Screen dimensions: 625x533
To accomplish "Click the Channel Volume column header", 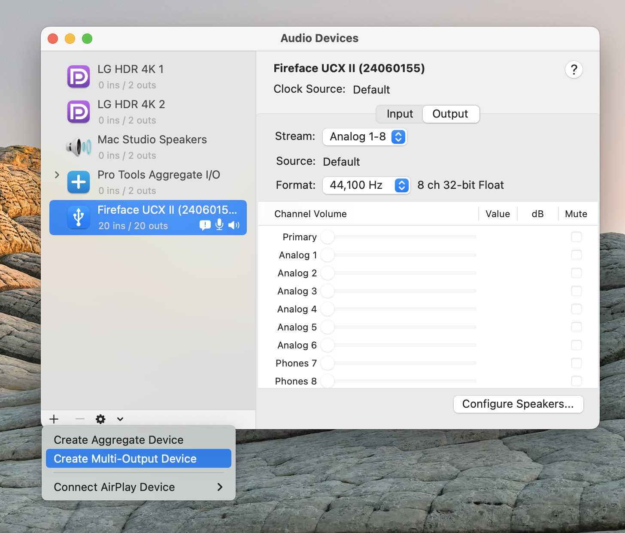I will tap(310, 214).
